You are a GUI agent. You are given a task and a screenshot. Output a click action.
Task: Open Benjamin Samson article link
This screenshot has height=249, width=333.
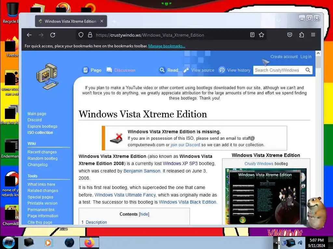[x=142, y=171]
